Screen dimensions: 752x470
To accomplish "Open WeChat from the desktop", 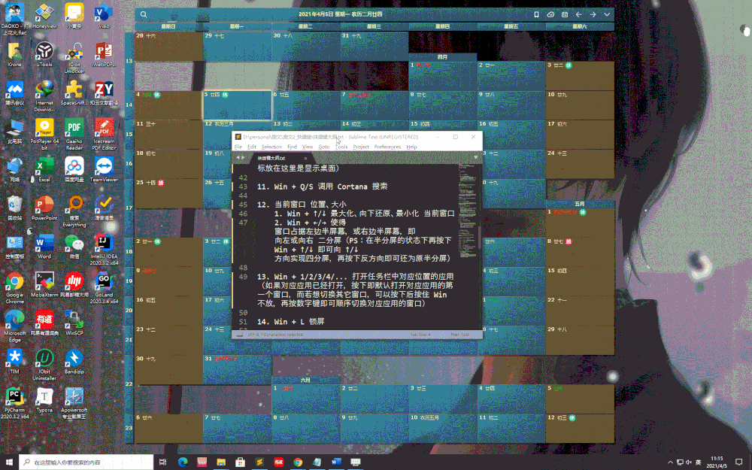I will [x=74, y=241].
